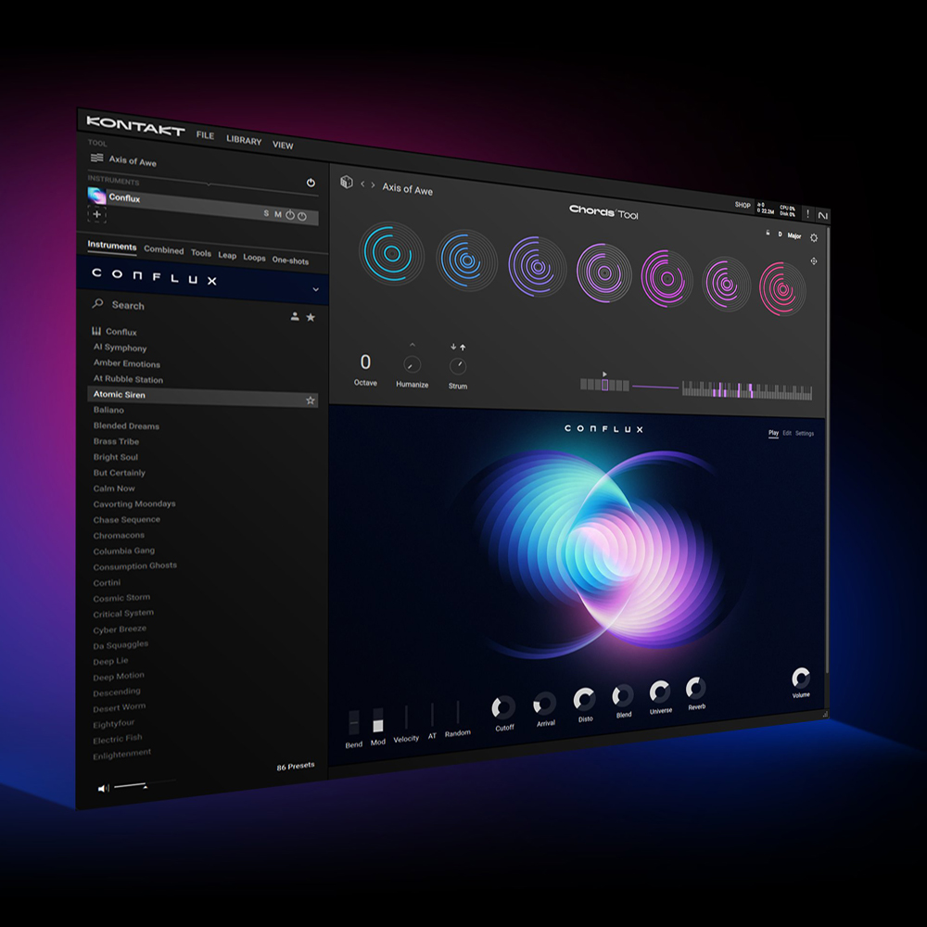The height and width of the screenshot is (927, 927).
Task: Click the strum down arrow
Action: coord(453,347)
